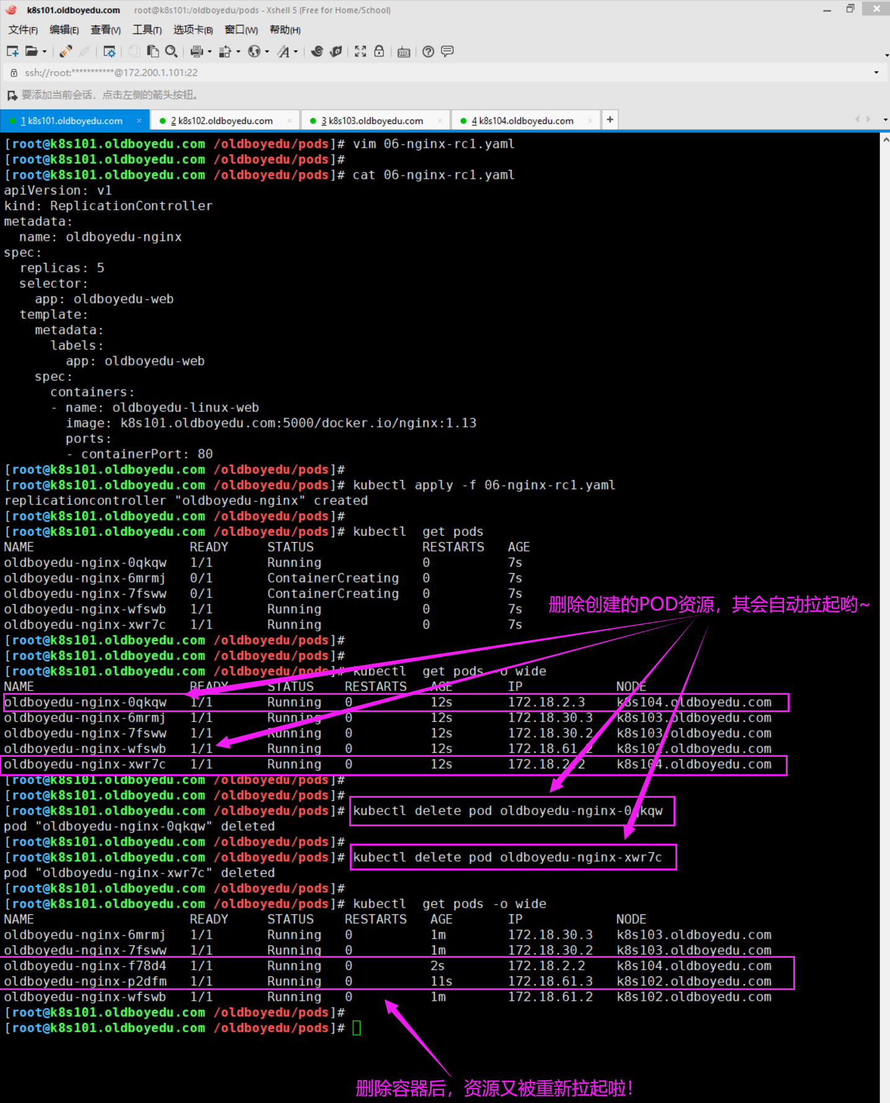This screenshot has width=890, height=1103.
Task: Click the Find magnifier icon
Action: [x=172, y=51]
